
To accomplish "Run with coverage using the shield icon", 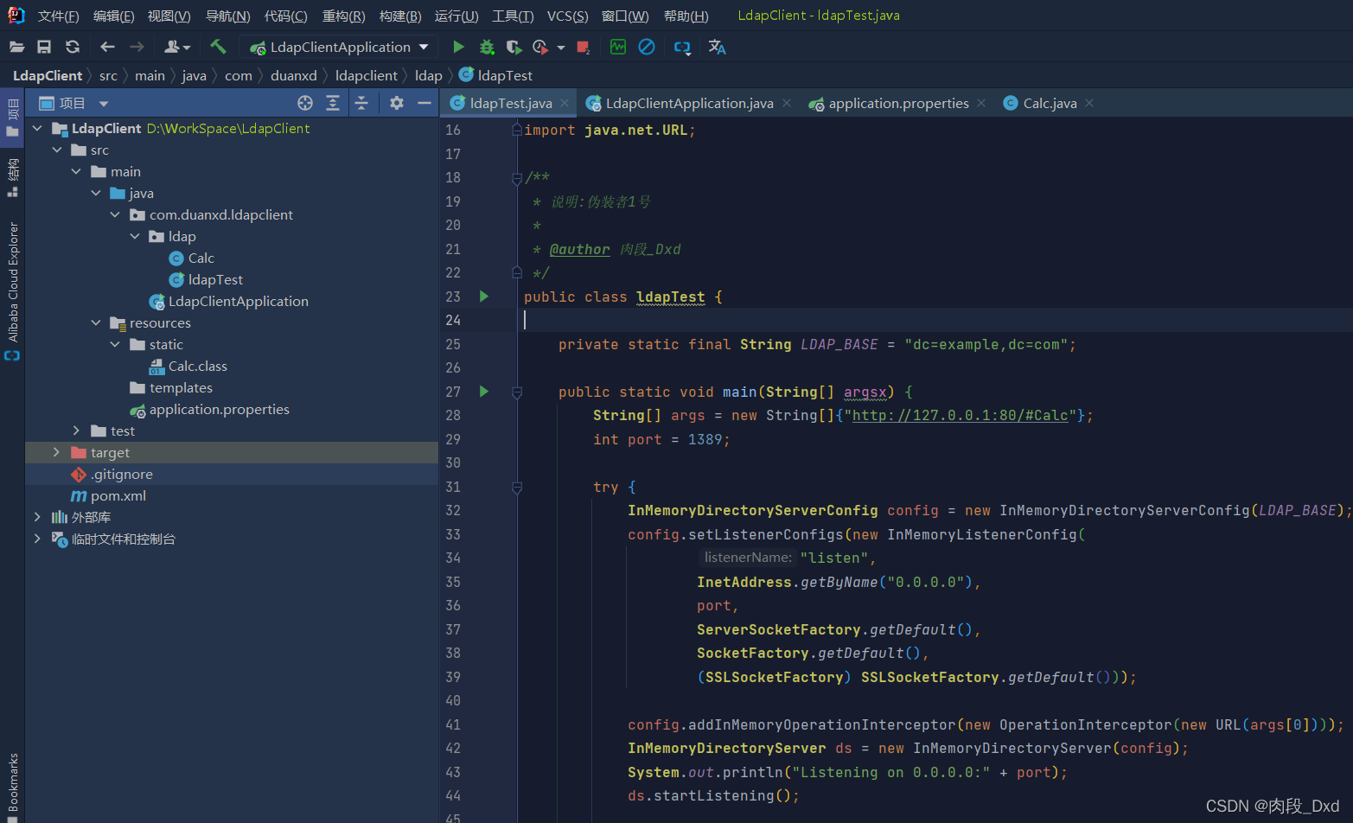I will 514,47.
